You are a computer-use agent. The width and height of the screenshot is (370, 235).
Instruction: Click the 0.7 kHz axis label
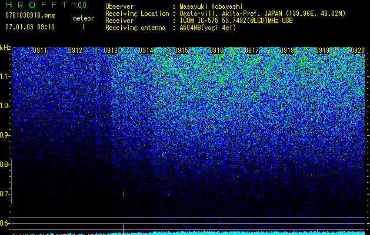coord(5,194)
